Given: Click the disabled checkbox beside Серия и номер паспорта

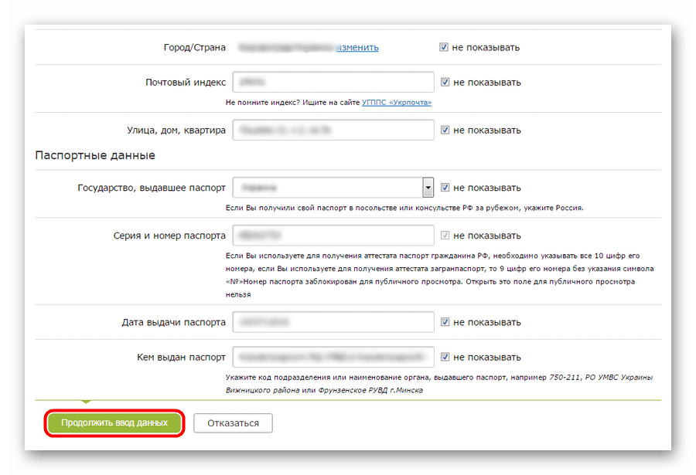Looking at the screenshot, I should [445, 236].
